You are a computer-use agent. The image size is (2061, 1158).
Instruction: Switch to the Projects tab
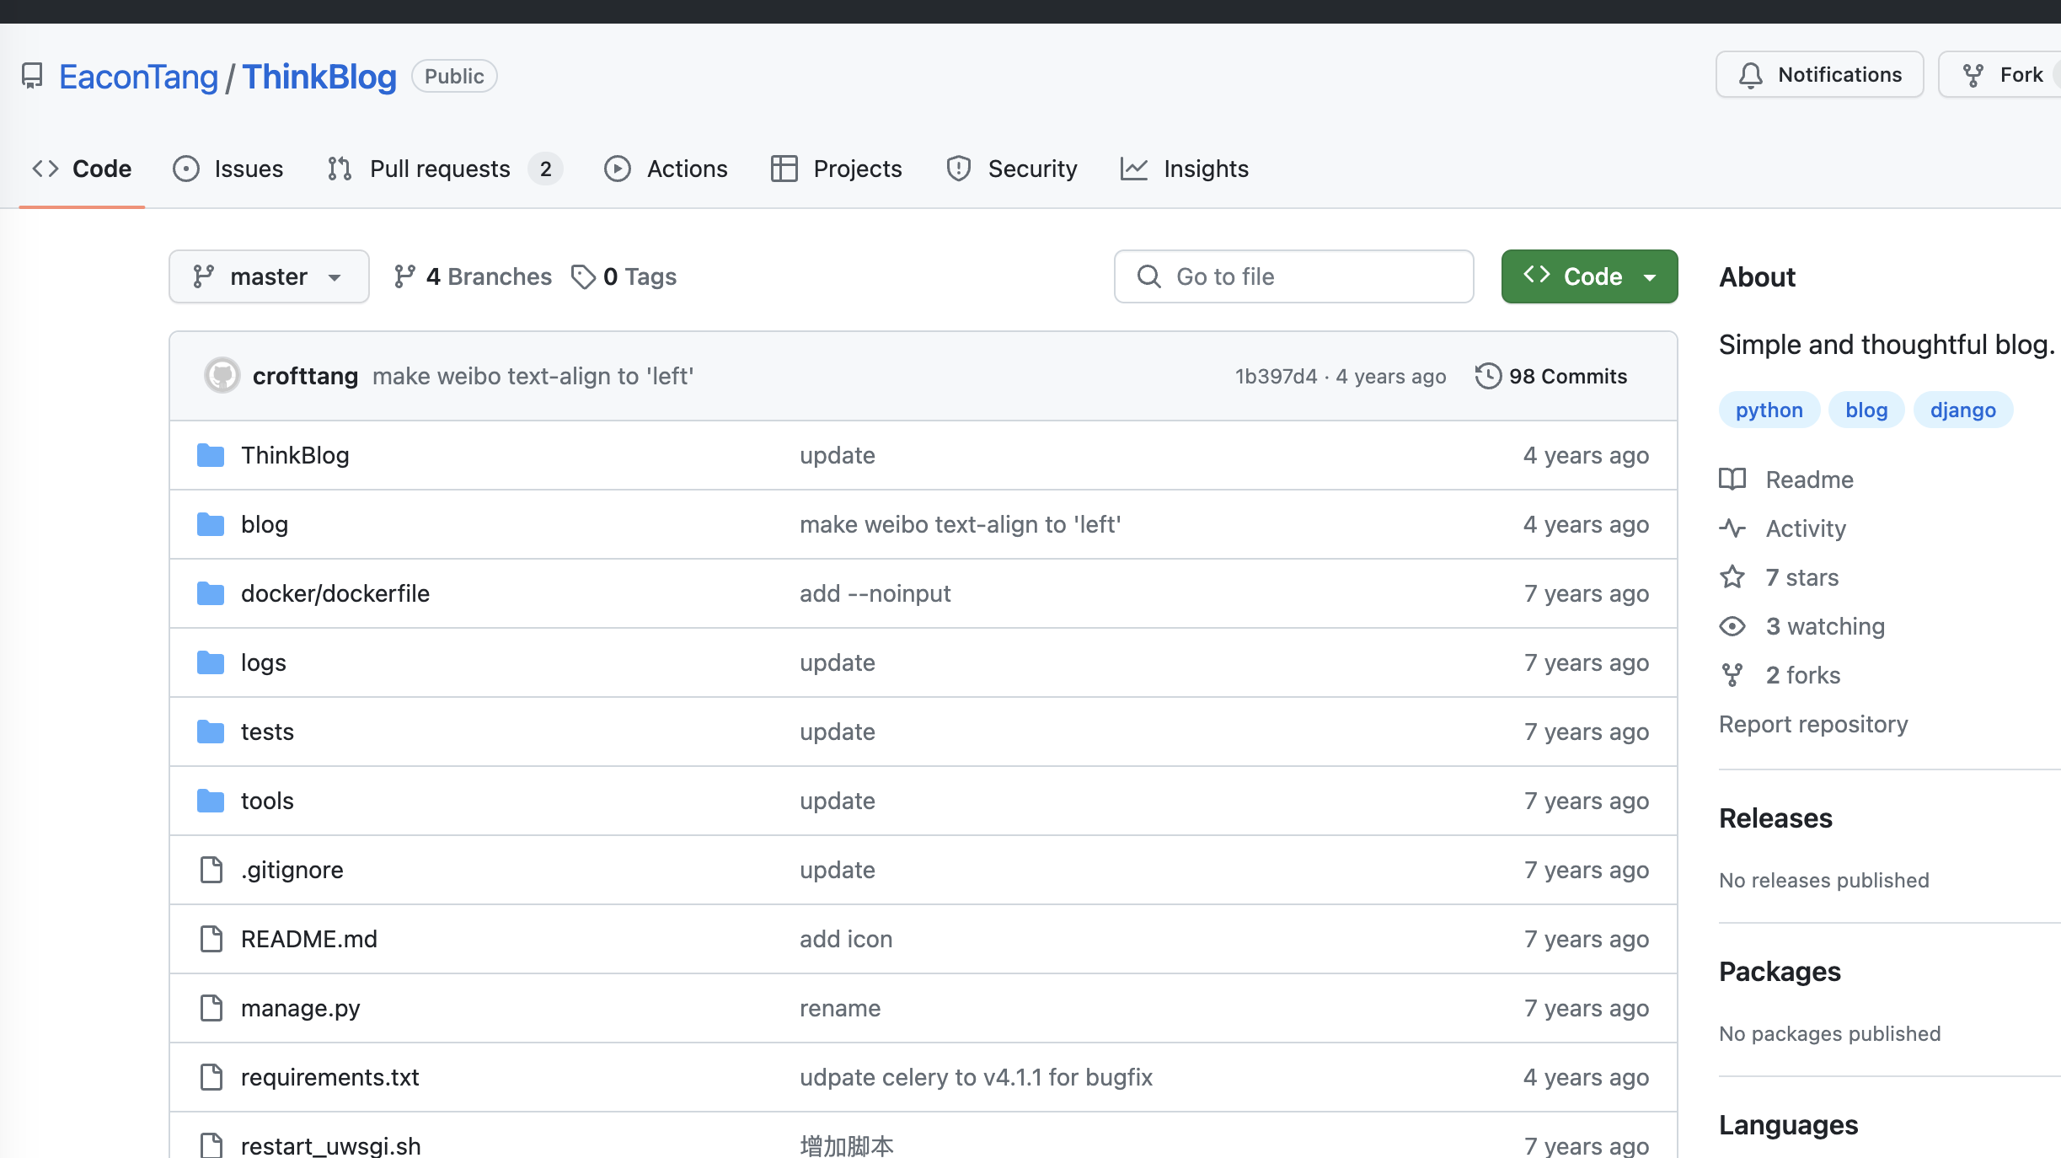836,169
